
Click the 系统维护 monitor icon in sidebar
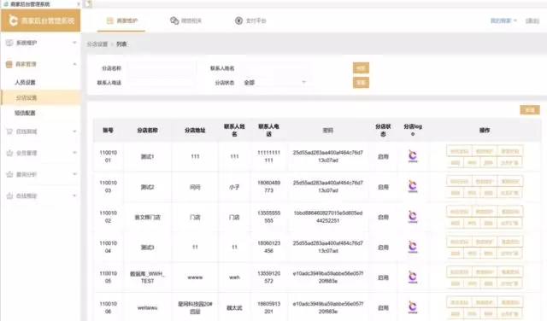click(x=9, y=43)
